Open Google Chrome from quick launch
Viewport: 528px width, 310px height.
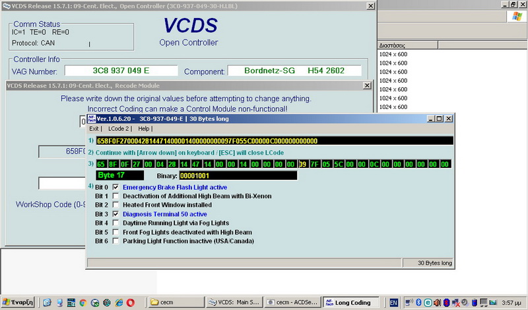pos(83,303)
